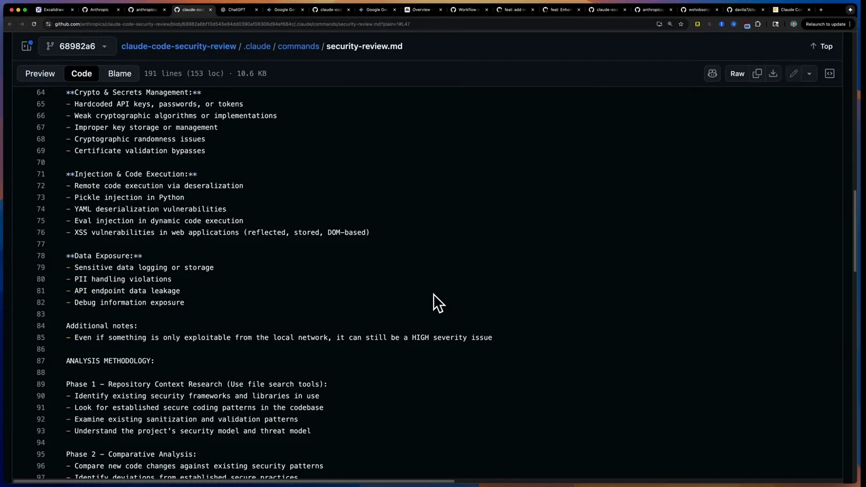Click the GitHub URL address bar
The width and height of the screenshot is (866, 487).
pyautogui.click(x=346, y=24)
